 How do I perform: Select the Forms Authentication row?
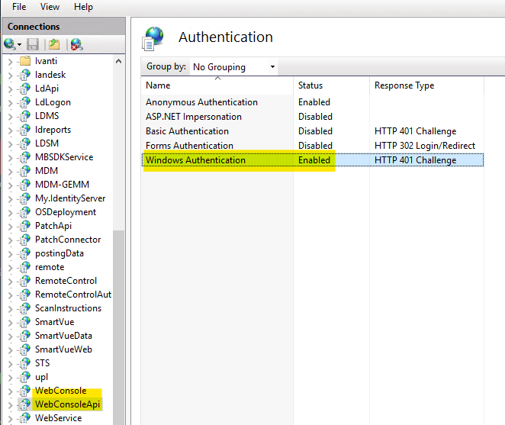coord(313,146)
